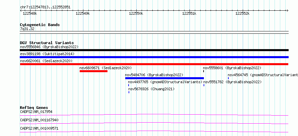Click the CADPS2|NM_017954 transcript label
298x136 pixels.
pos(36,112)
